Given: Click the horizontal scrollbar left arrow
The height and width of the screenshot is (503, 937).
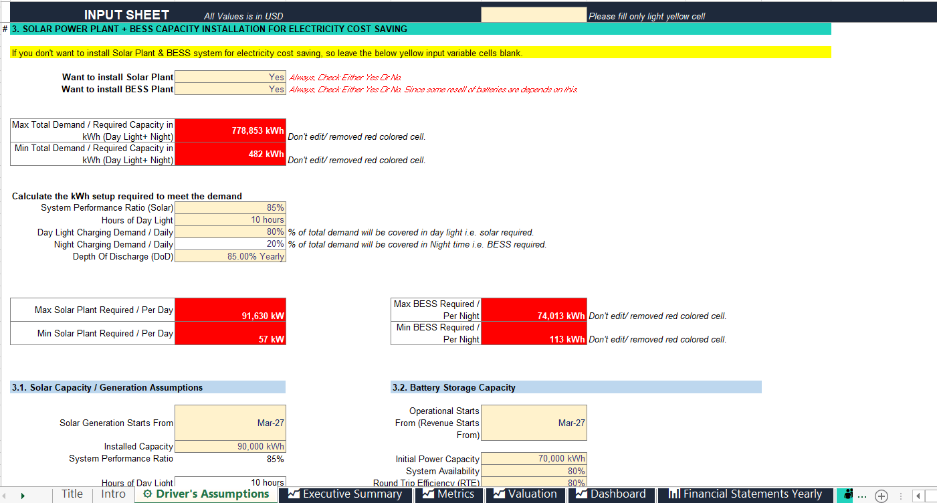Looking at the screenshot, I should tap(920, 496).
